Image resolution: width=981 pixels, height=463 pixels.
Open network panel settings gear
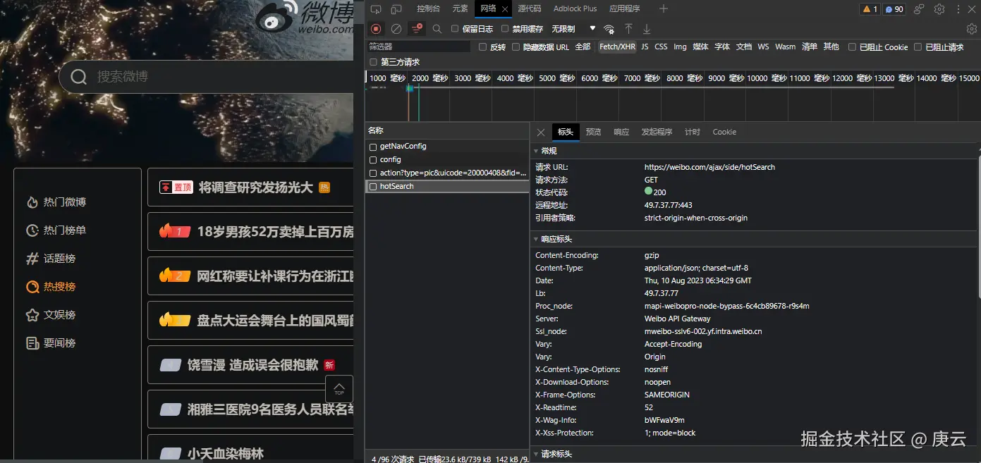pyautogui.click(x=972, y=29)
